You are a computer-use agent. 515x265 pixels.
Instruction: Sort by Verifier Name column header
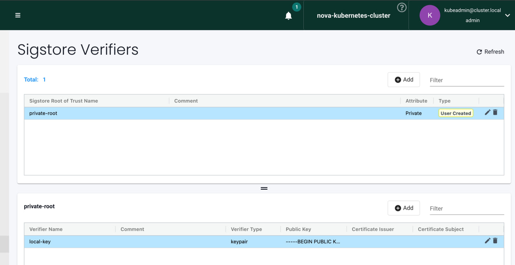[x=46, y=229]
